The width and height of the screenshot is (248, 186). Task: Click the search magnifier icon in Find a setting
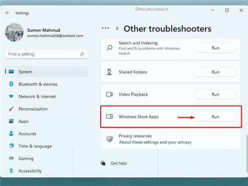82,54
